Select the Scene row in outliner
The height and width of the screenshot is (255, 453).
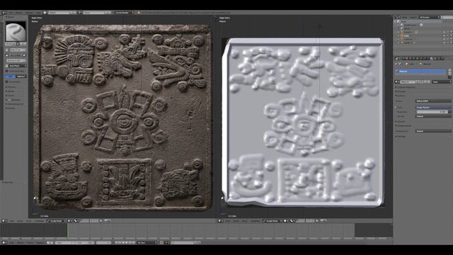point(418,22)
